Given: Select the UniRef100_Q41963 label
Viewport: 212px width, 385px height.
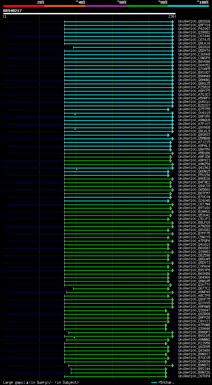Looking at the screenshot, I should 194,168.
